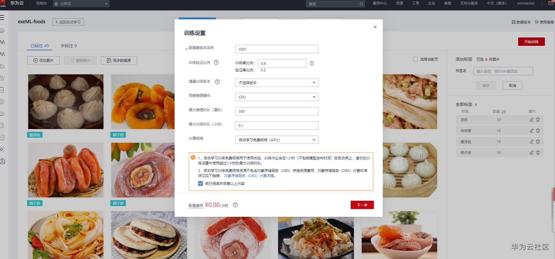Show help for 配置费用 price
Viewport: 555px width, 259px height.
tap(235, 205)
